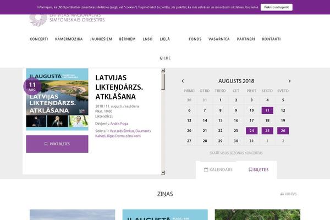Open the Partneri menu item

click(246, 39)
